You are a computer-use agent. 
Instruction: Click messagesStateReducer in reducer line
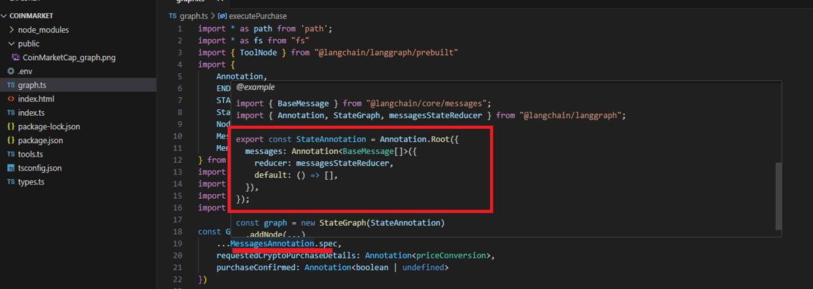tap(344, 163)
